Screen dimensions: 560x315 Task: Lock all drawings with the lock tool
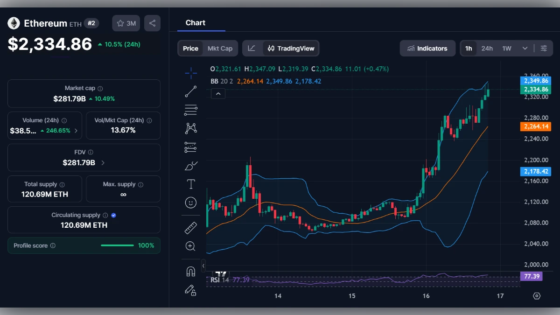point(191,290)
